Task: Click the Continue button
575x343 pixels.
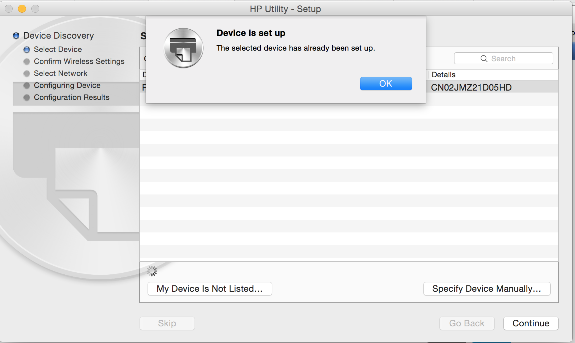Action: [531, 323]
